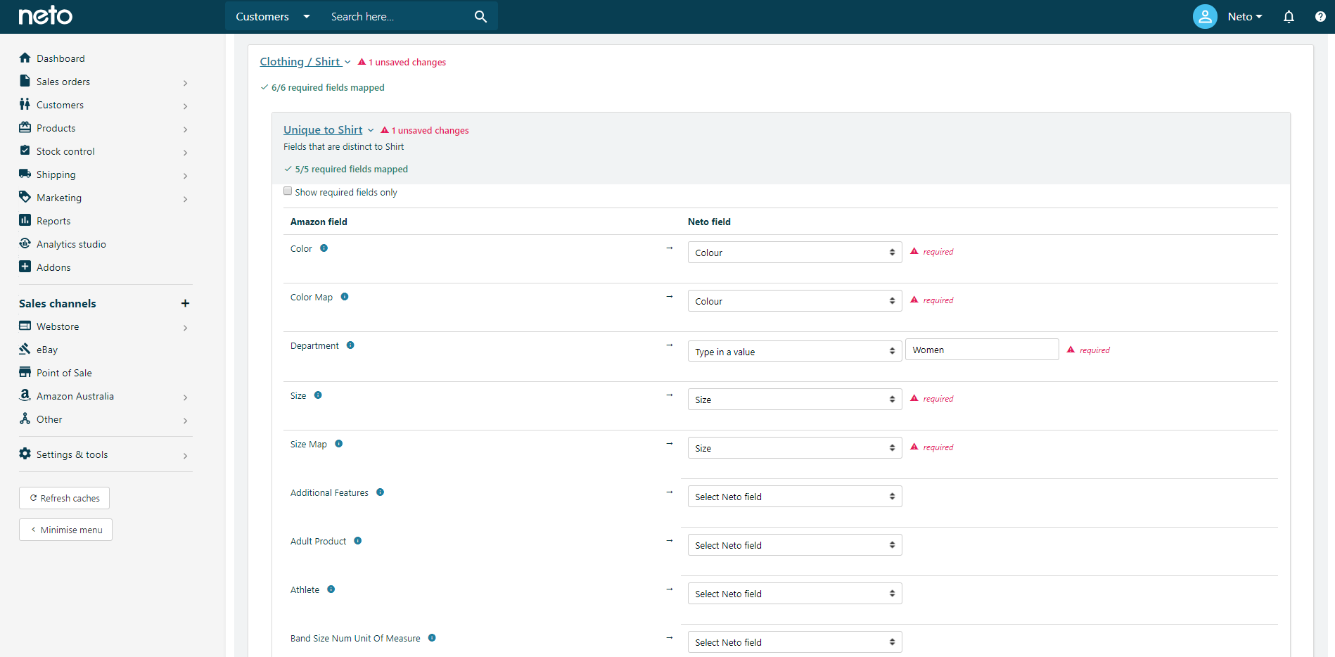Add a sales channel with plus icon
This screenshot has width=1335, height=657.
tap(185, 303)
